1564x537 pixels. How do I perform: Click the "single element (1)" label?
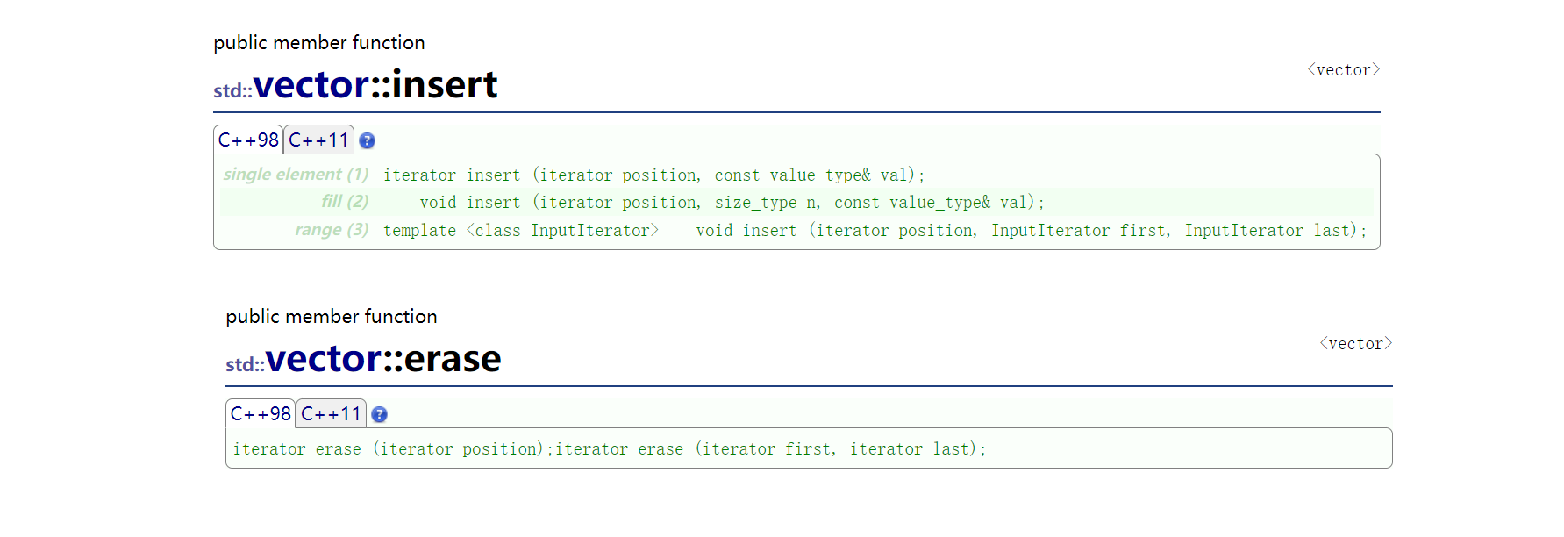tap(296, 175)
